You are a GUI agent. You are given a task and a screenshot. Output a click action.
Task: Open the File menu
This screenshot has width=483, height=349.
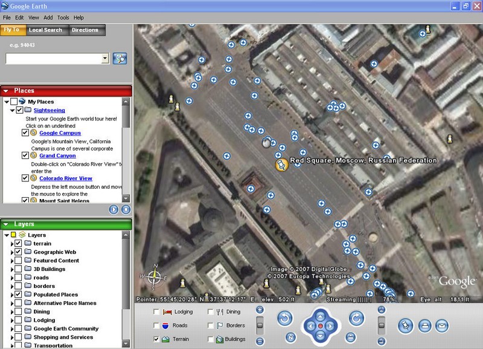click(7, 18)
